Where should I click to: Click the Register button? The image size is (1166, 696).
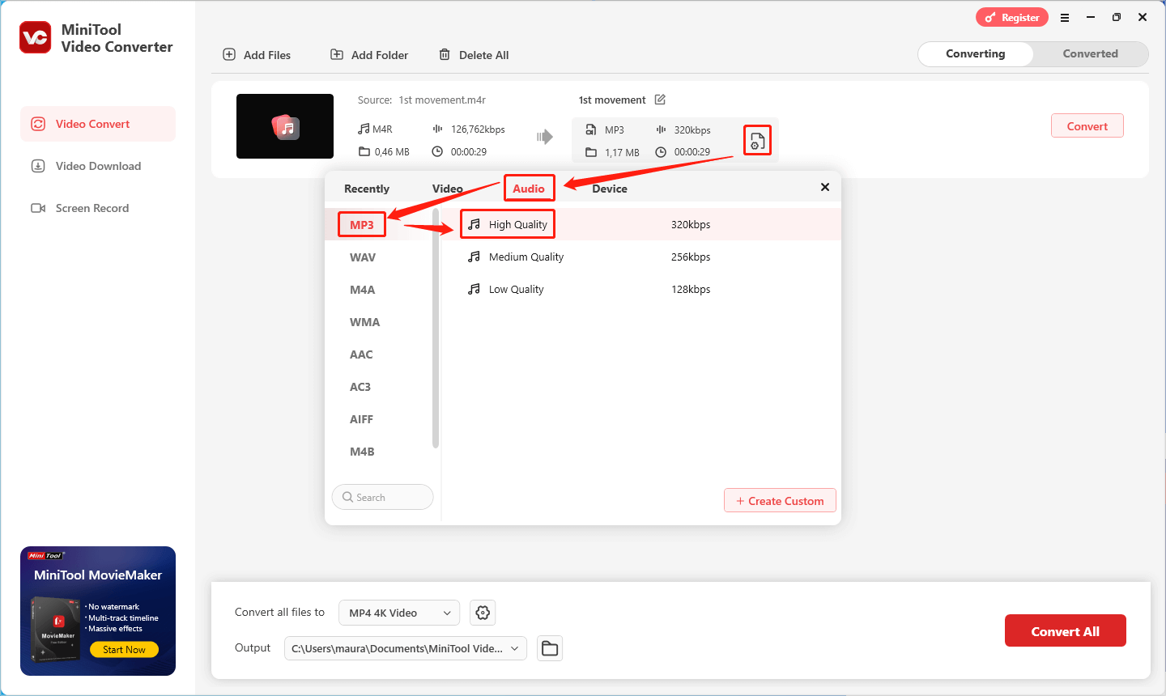click(x=1012, y=17)
